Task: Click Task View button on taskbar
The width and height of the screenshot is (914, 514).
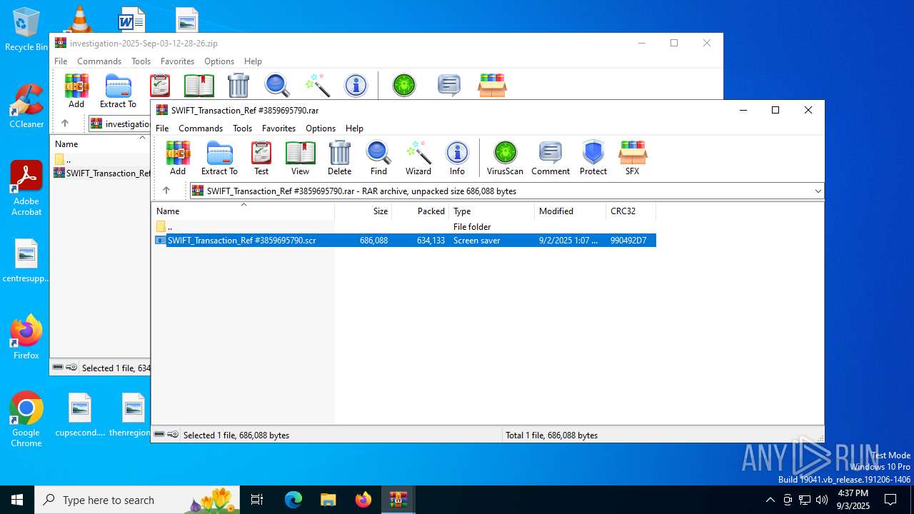Action: tap(258, 500)
